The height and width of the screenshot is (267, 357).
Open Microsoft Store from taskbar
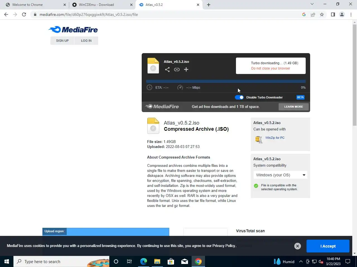point(171,261)
